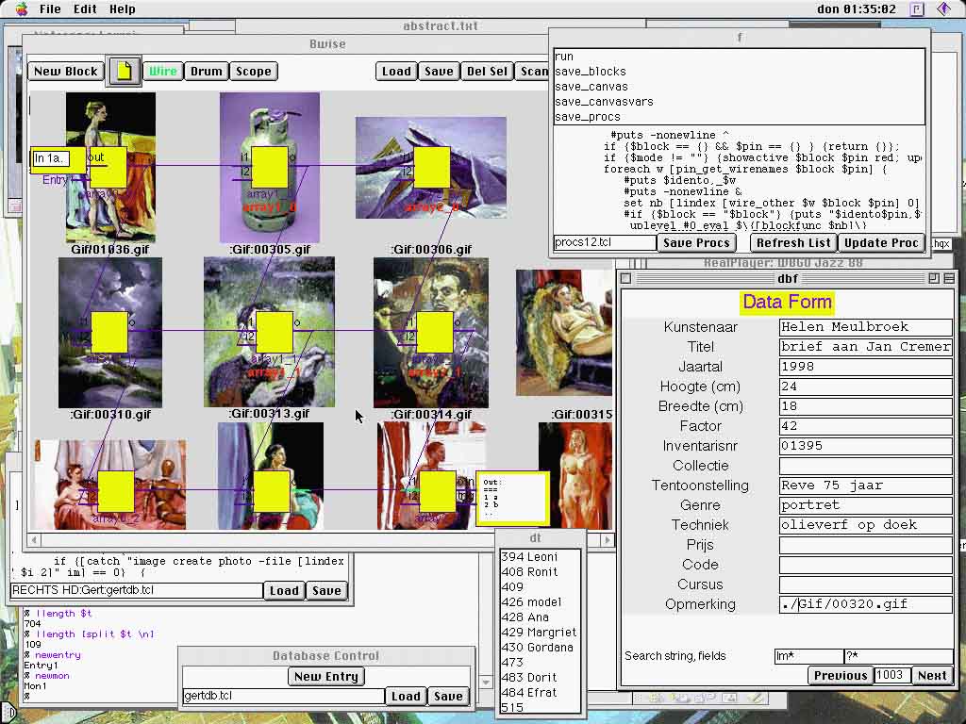Click the Titel field in Data Form

tap(866, 347)
